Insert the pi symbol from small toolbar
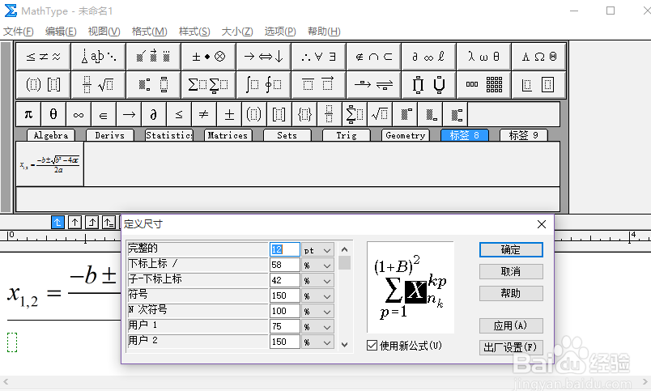651x391 pixels. [29, 114]
